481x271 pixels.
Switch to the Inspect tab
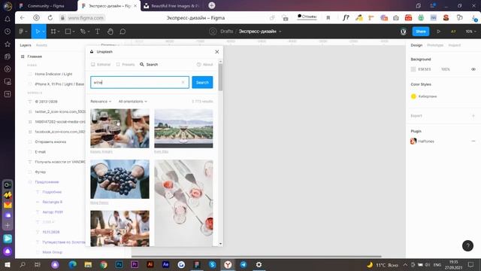[x=454, y=45]
